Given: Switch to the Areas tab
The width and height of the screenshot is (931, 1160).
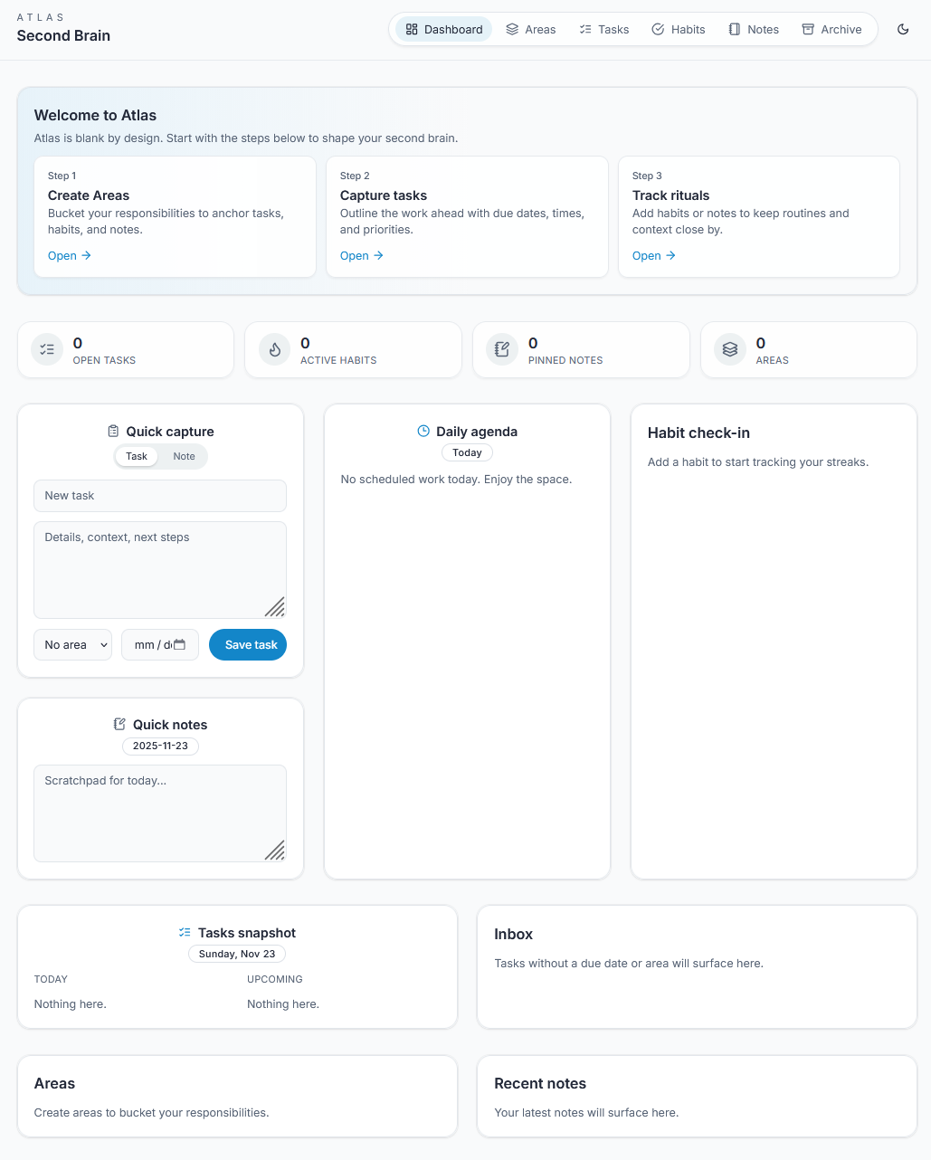Looking at the screenshot, I should pyautogui.click(x=530, y=29).
